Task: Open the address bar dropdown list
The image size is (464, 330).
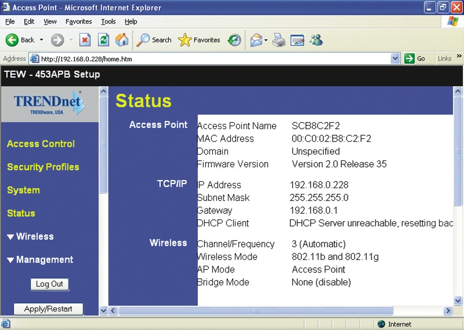Action: click(x=395, y=58)
